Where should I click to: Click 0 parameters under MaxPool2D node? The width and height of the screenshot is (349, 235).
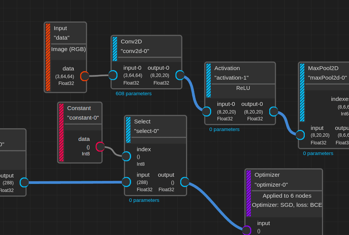[318, 153]
